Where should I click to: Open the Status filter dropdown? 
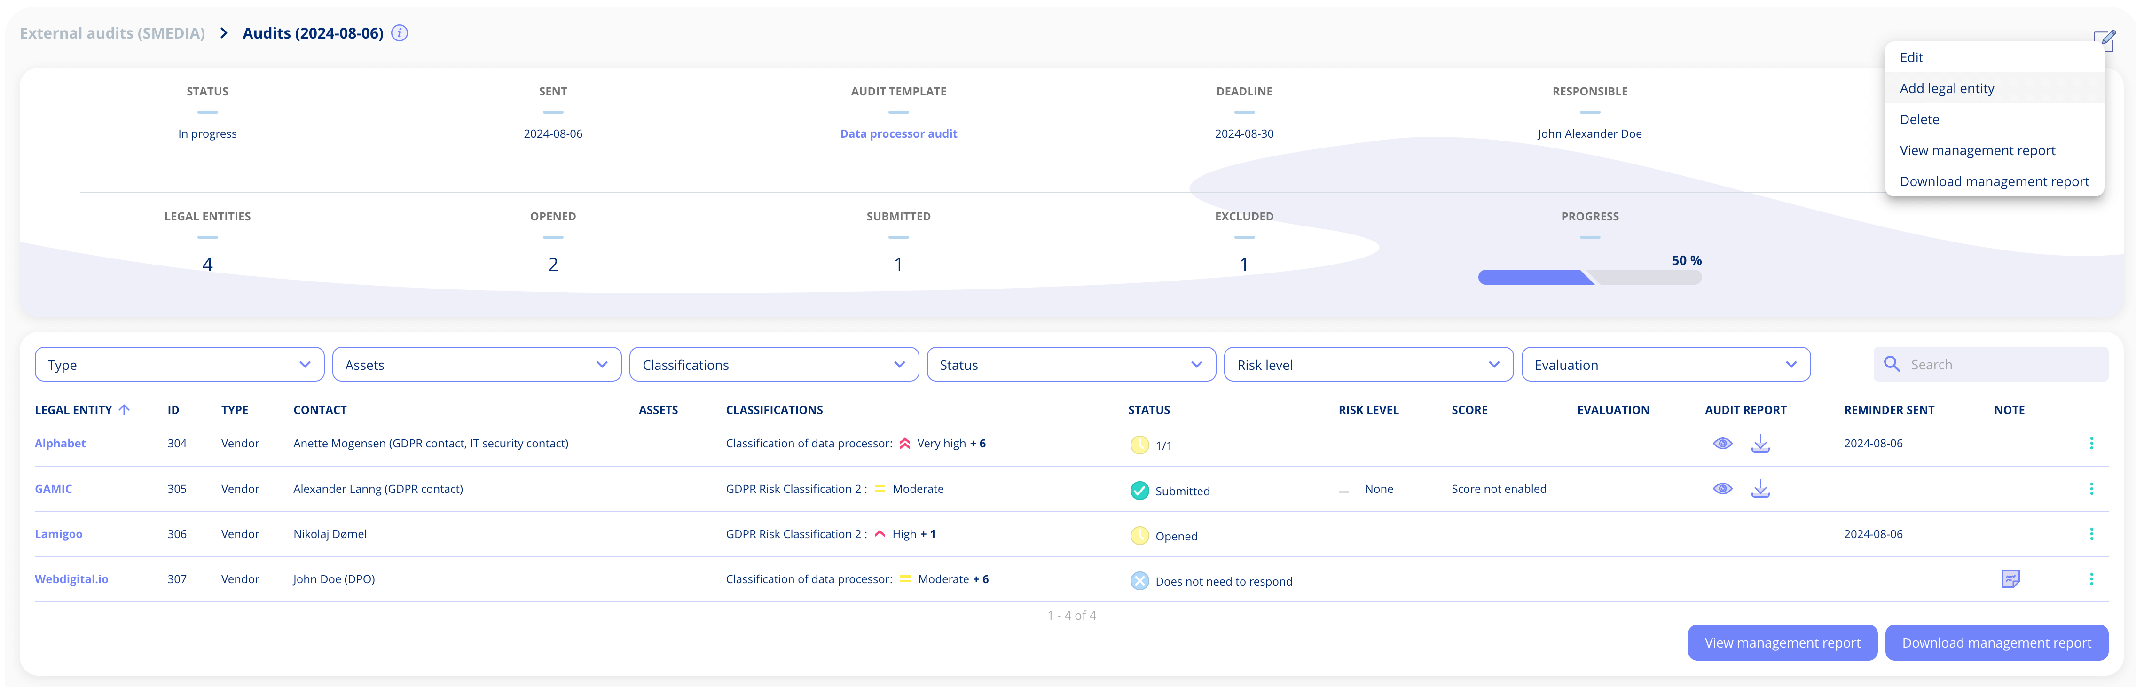pyautogui.click(x=1071, y=365)
